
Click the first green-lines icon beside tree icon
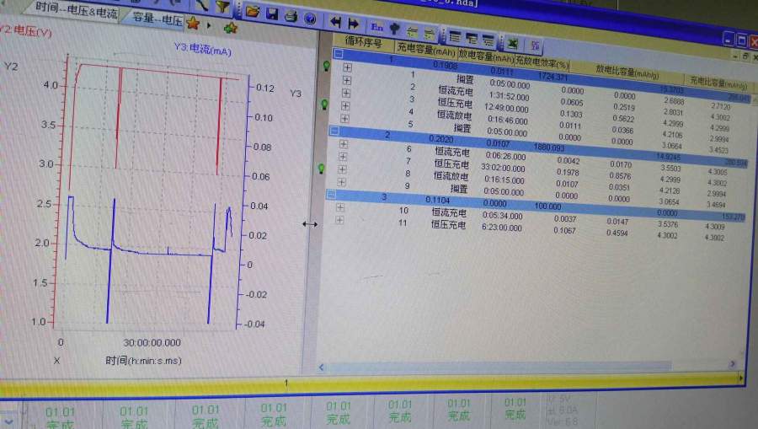pos(412,31)
